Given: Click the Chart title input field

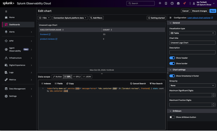Looking at the screenshot, I should [192, 43].
